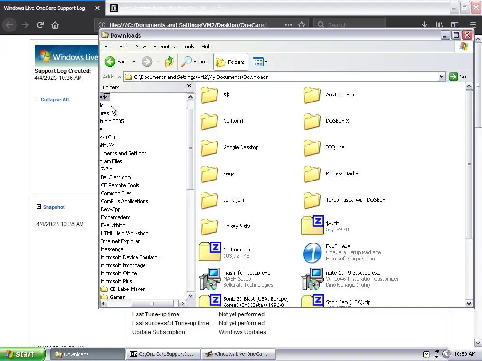Open the Favorites menu
Image resolution: width=482 pixels, height=361 pixels.
[164, 47]
